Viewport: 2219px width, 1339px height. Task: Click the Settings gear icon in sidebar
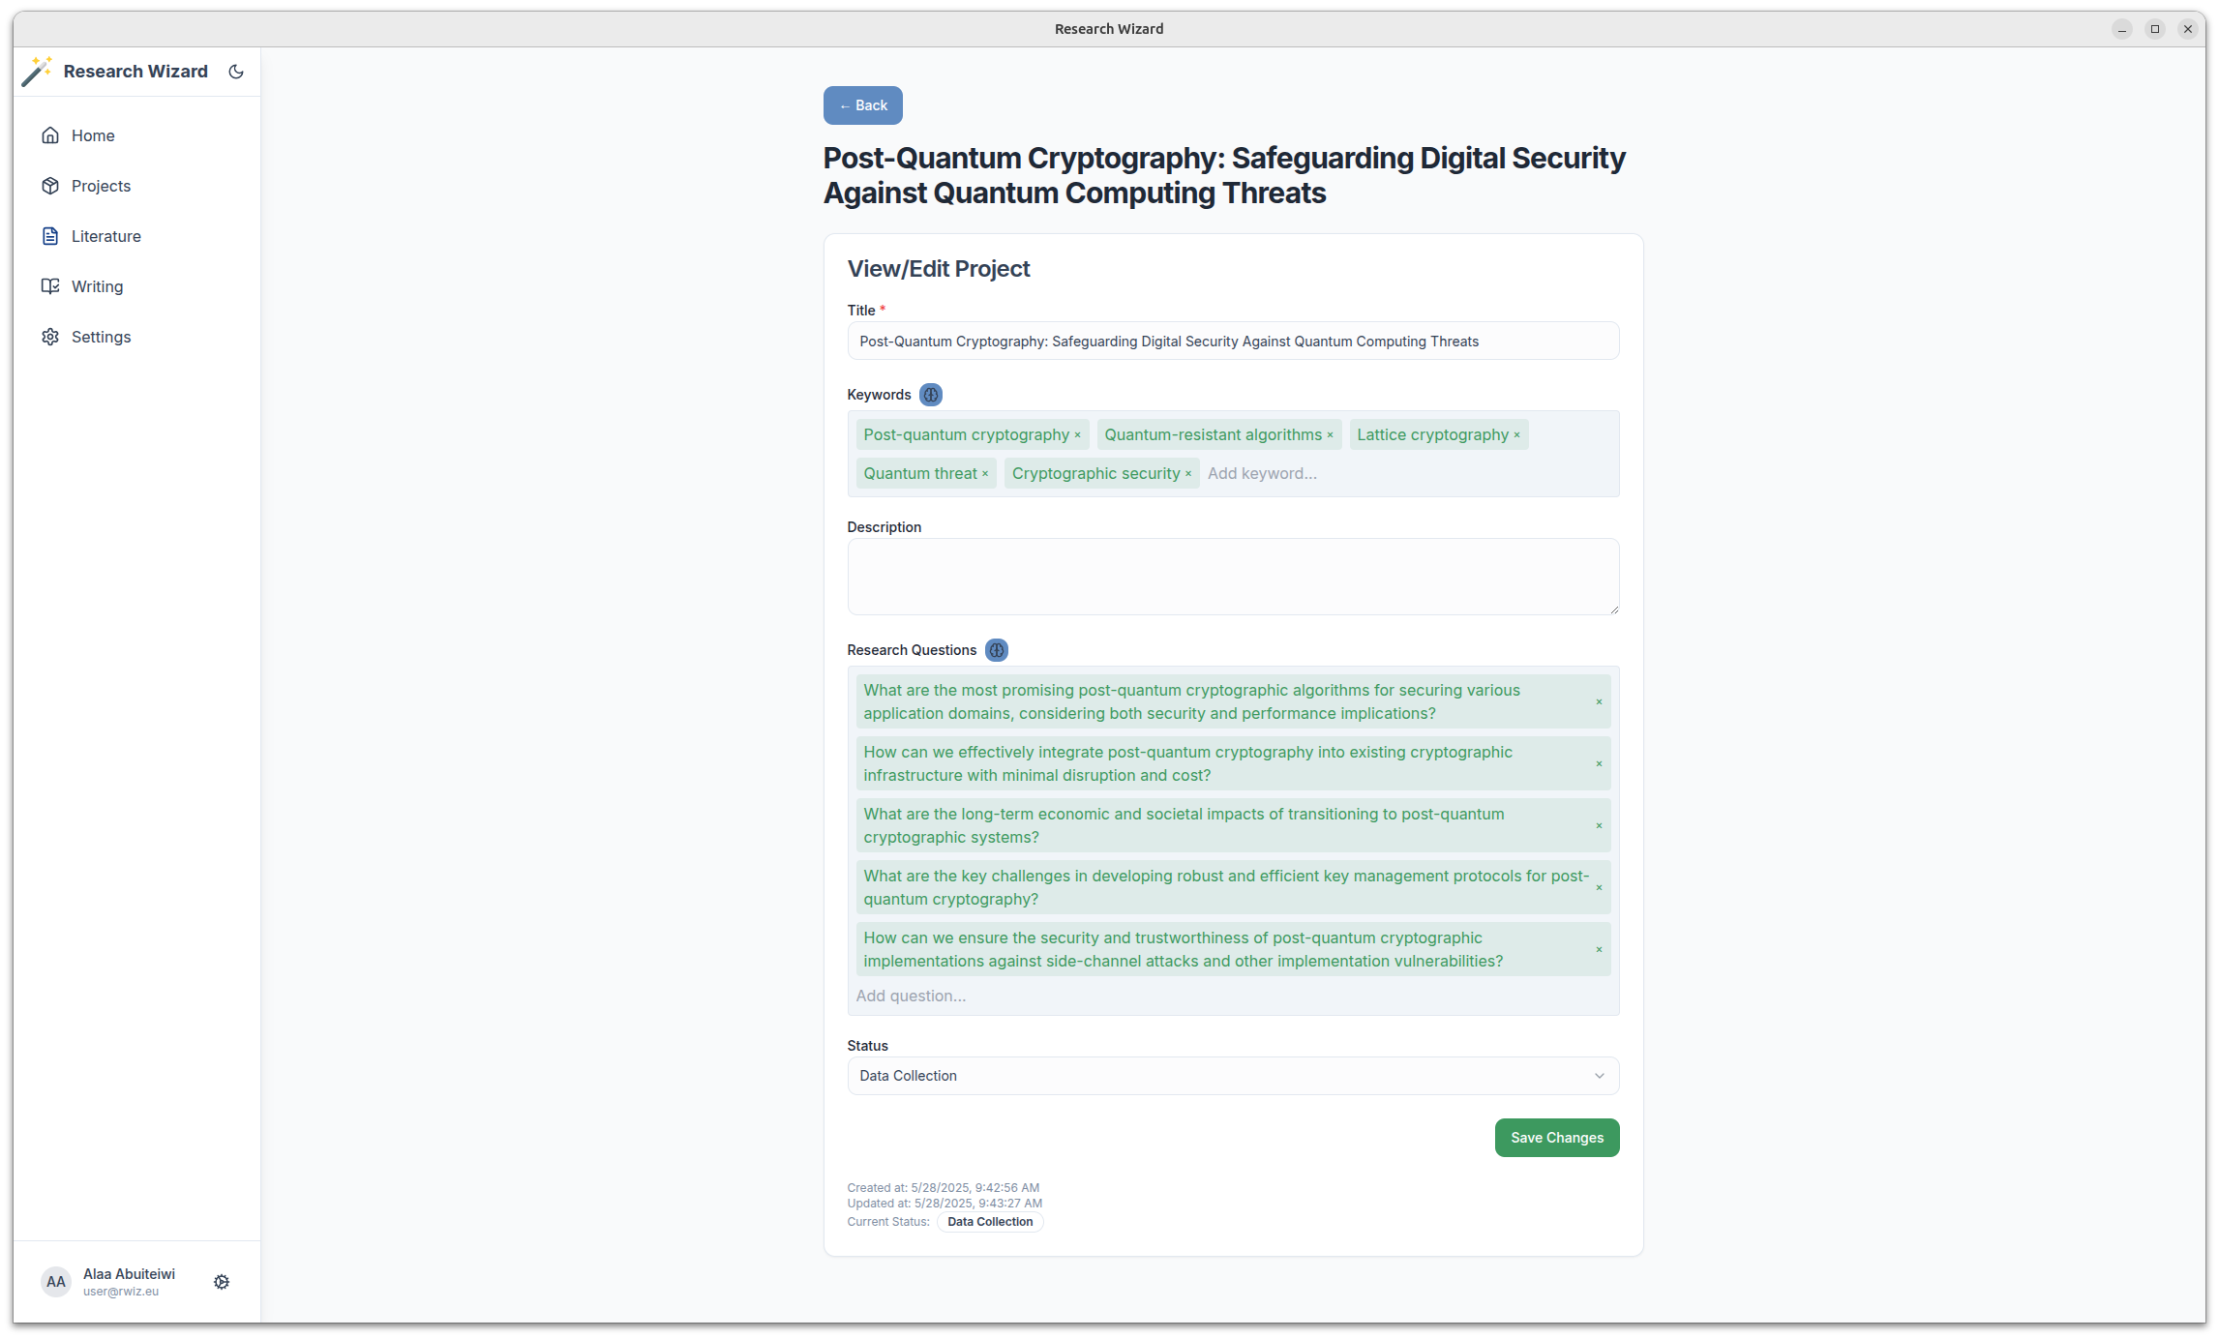pyautogui.click(x=50, y=337)
